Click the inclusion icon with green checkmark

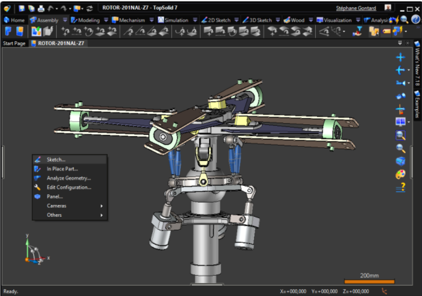tap(36, 32)
